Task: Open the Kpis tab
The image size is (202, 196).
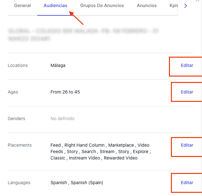Action: coord(174,5)
